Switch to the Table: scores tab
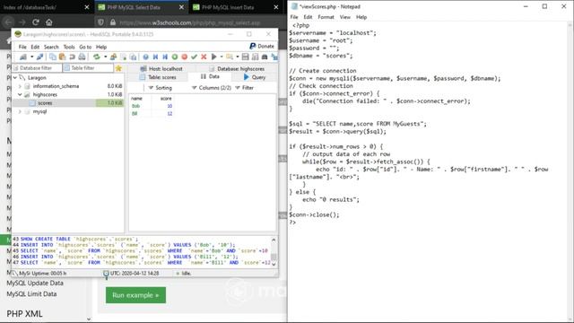Viewport: 574px width, 323px height. (158, 77)
